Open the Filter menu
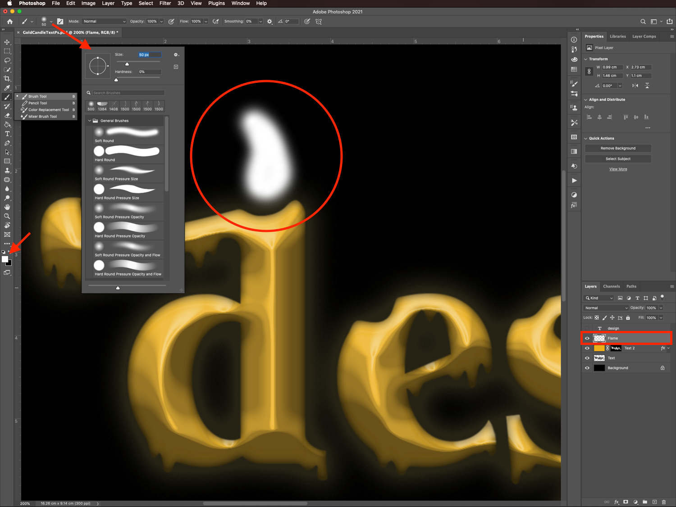This screenshot has height=507, width=676. pyautogui.click(x=165, y=3)
